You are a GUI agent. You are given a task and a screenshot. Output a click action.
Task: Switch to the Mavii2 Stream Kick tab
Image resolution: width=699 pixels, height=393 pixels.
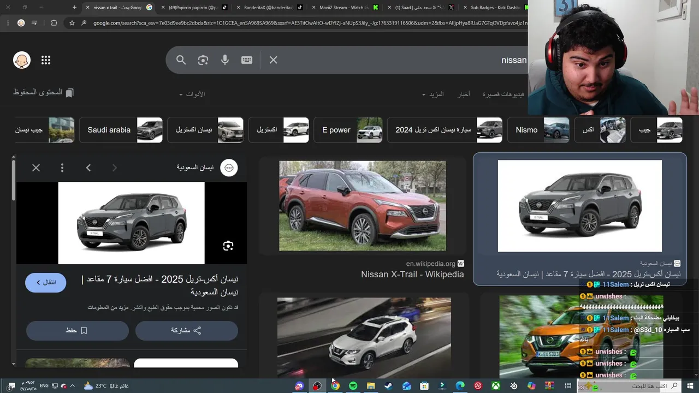(344, 8)
